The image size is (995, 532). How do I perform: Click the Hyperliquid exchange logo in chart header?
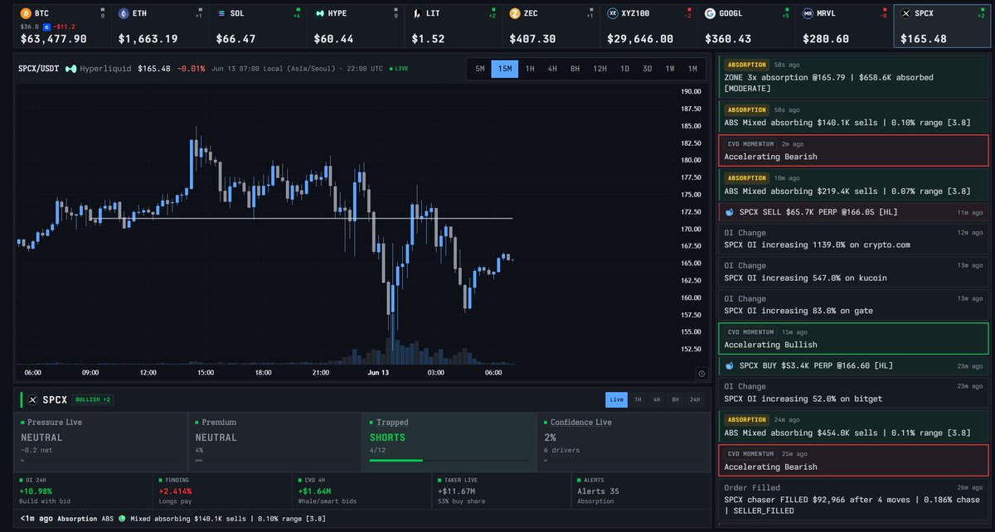[x=71, y=69]
